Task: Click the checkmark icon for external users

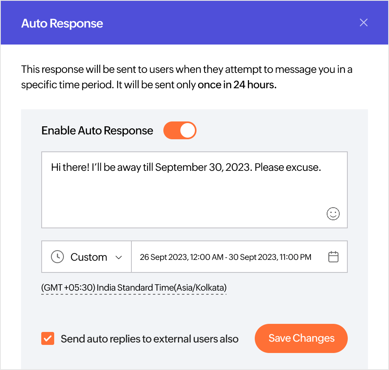Action: pos(48,338)
